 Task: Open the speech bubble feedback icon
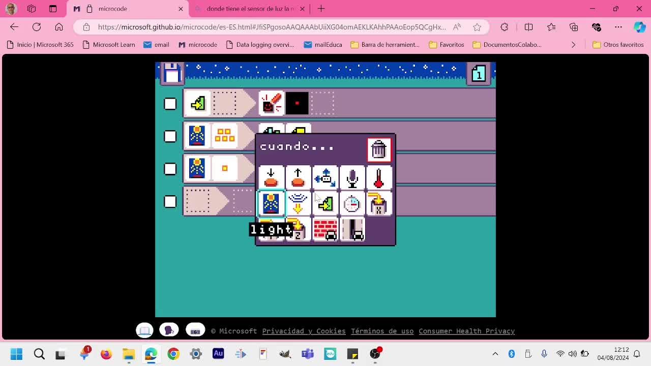tap(169, 330)
